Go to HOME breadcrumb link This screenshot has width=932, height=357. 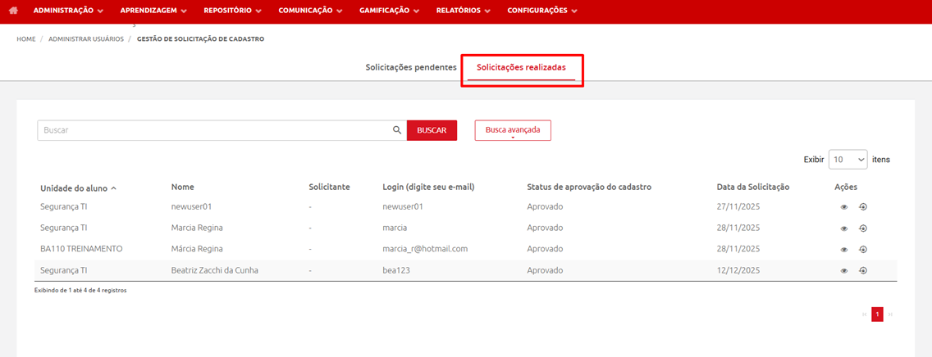click(x=26, y=39)
